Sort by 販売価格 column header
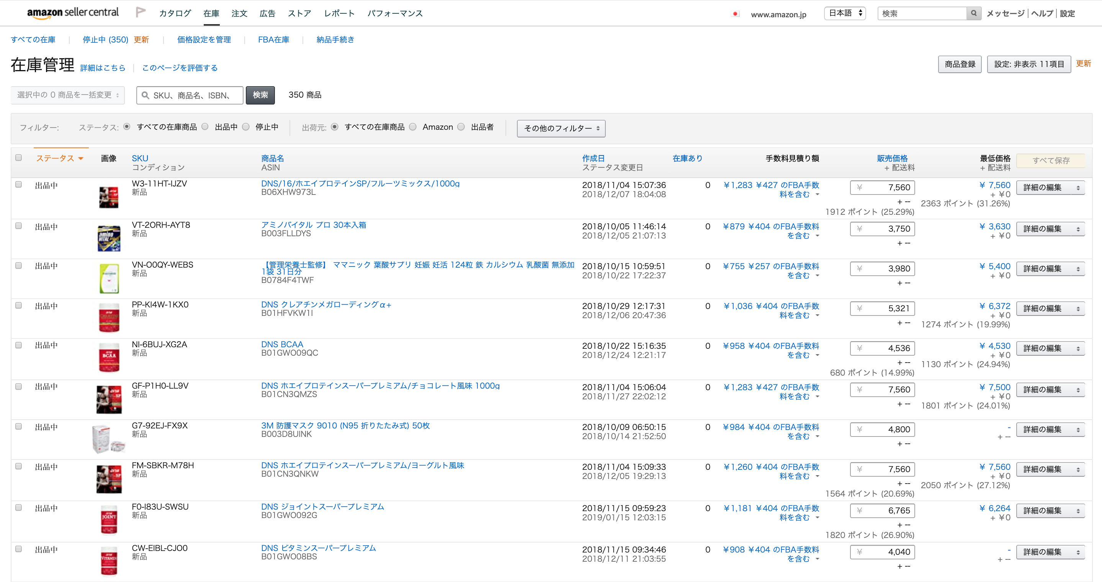This screenshot has height=582, width=1102. [892, 158]
